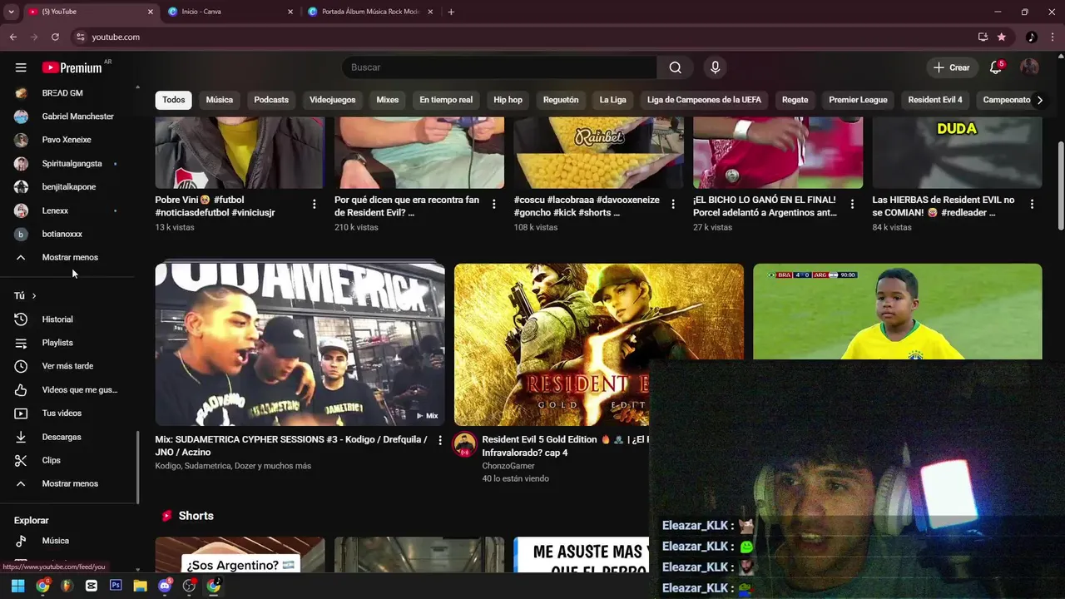This screenshot has height=599, width=1065.
Task: Open ChonzoGamer channel avatar
Action: (x=464, y=444)
